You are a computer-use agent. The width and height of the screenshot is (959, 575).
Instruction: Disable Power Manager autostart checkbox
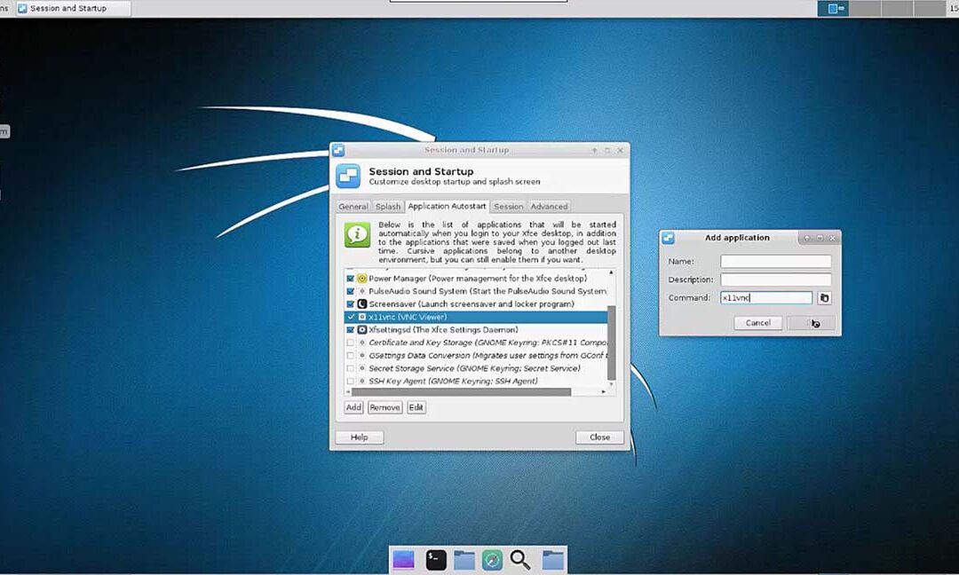coord(351,279)
